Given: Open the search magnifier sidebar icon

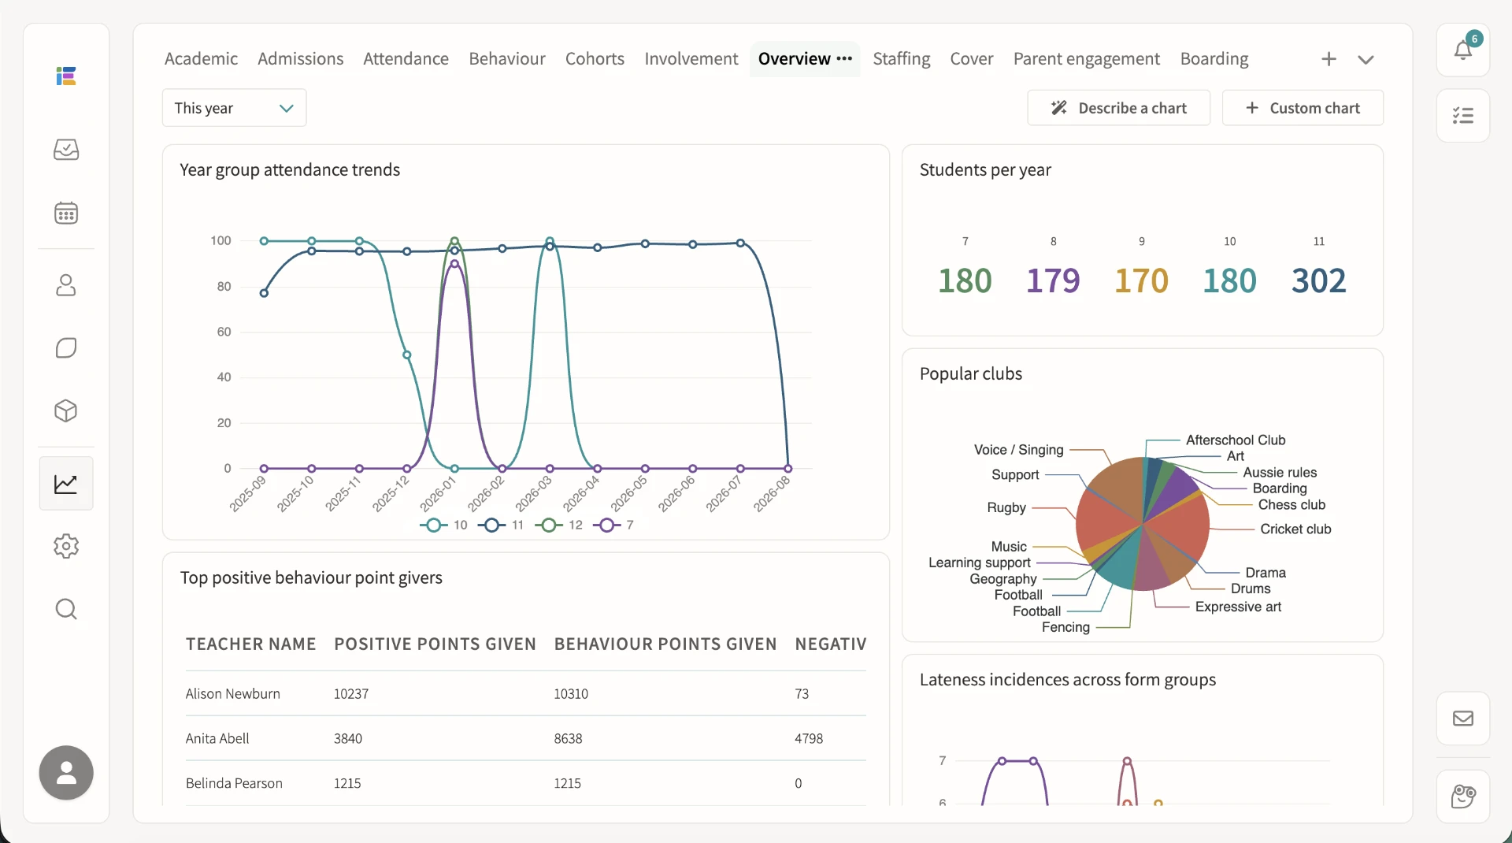Looking at the screenshot, I should [66, 609].
